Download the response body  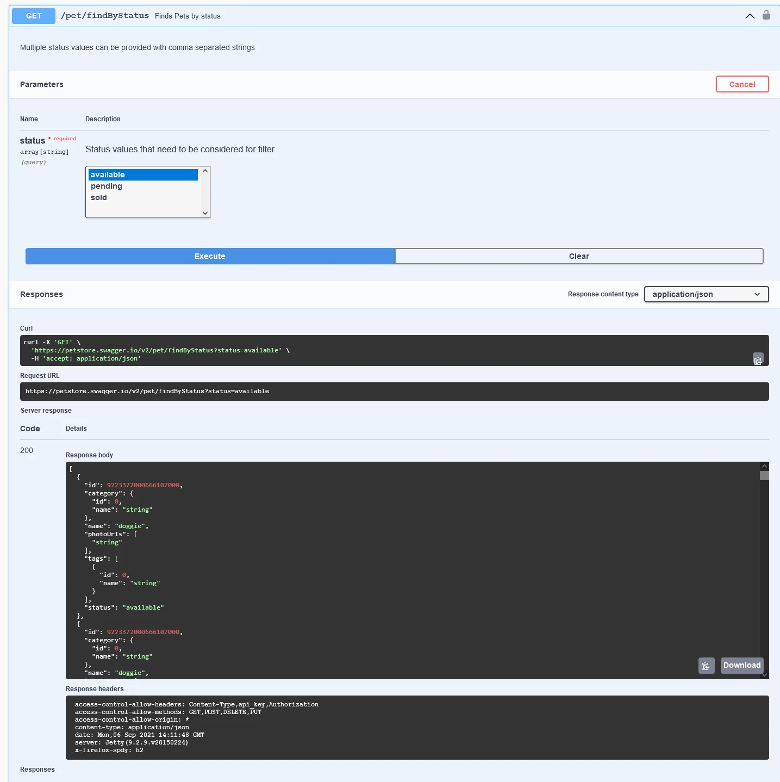[742, 666]
